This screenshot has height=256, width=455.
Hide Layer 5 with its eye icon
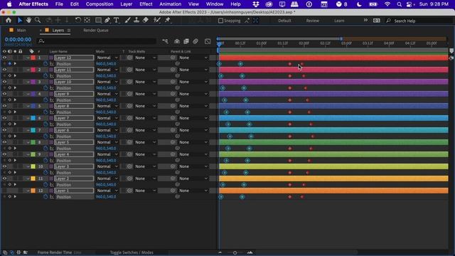tap(4, 142)
